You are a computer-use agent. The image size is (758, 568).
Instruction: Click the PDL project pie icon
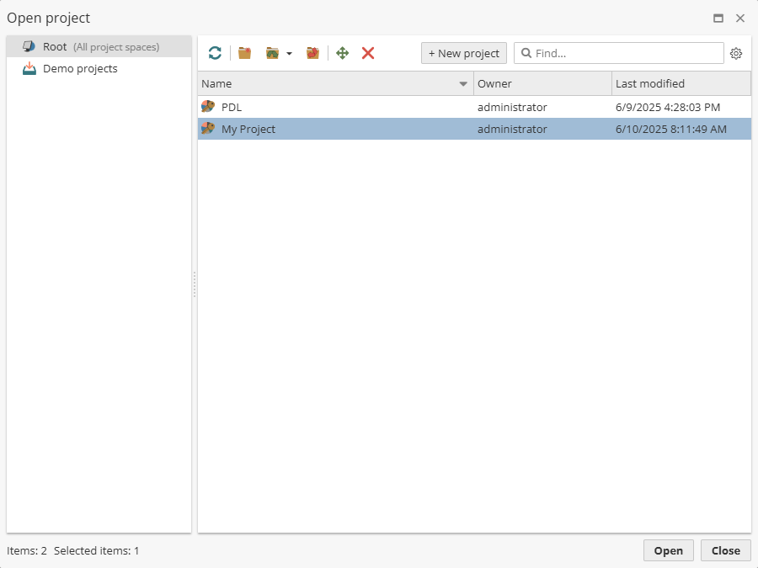208,107
